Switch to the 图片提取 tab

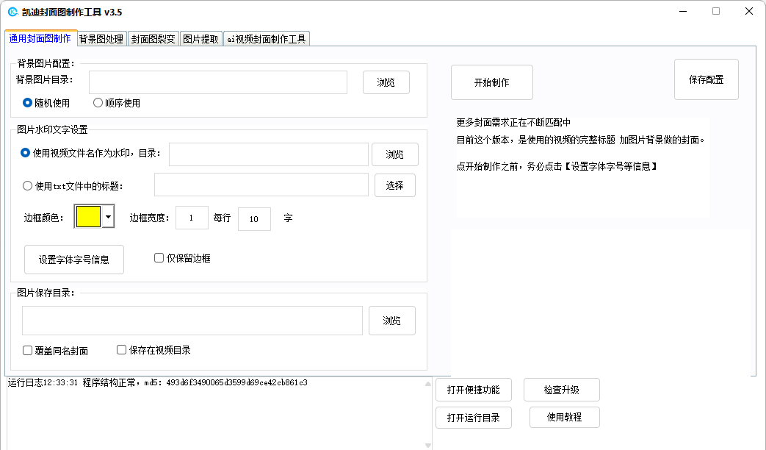[x=200, y=39]
